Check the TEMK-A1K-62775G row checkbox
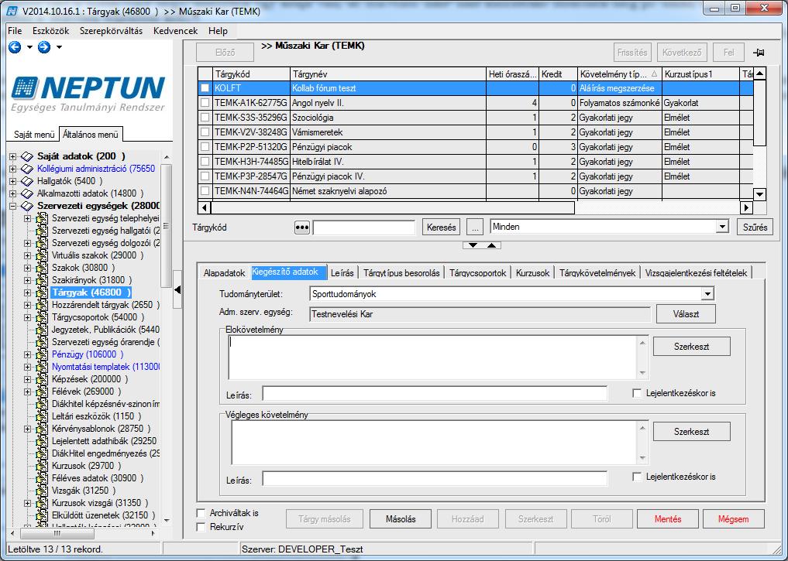Screen dimensions: 788x561 click(x=205, y=103)
